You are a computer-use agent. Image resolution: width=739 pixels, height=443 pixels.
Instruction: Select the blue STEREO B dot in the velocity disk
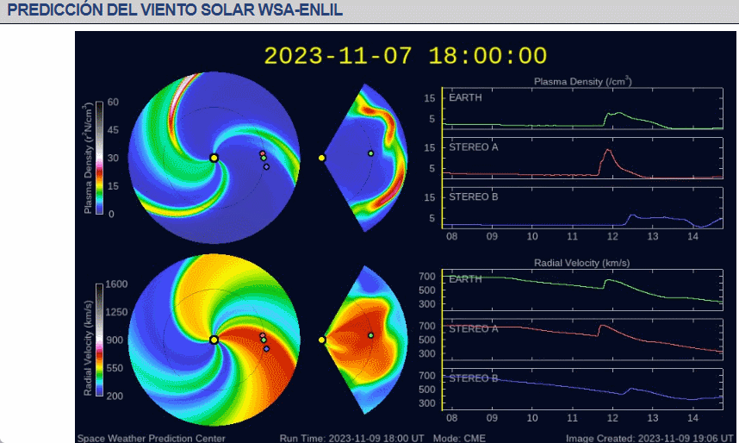coord(266,349)
